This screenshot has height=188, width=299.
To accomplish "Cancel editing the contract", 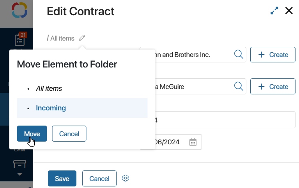I will (99, 179).
